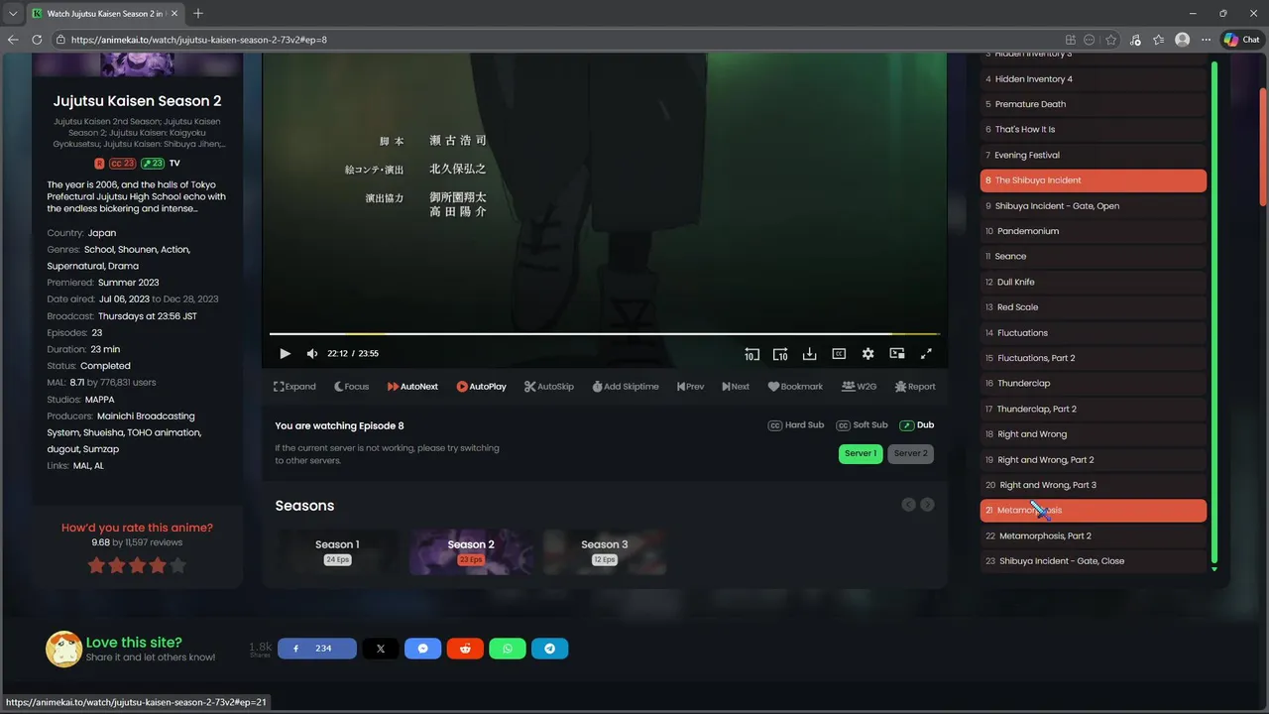
Task: Open Supernatural genre link
Action: click(78, 266)
